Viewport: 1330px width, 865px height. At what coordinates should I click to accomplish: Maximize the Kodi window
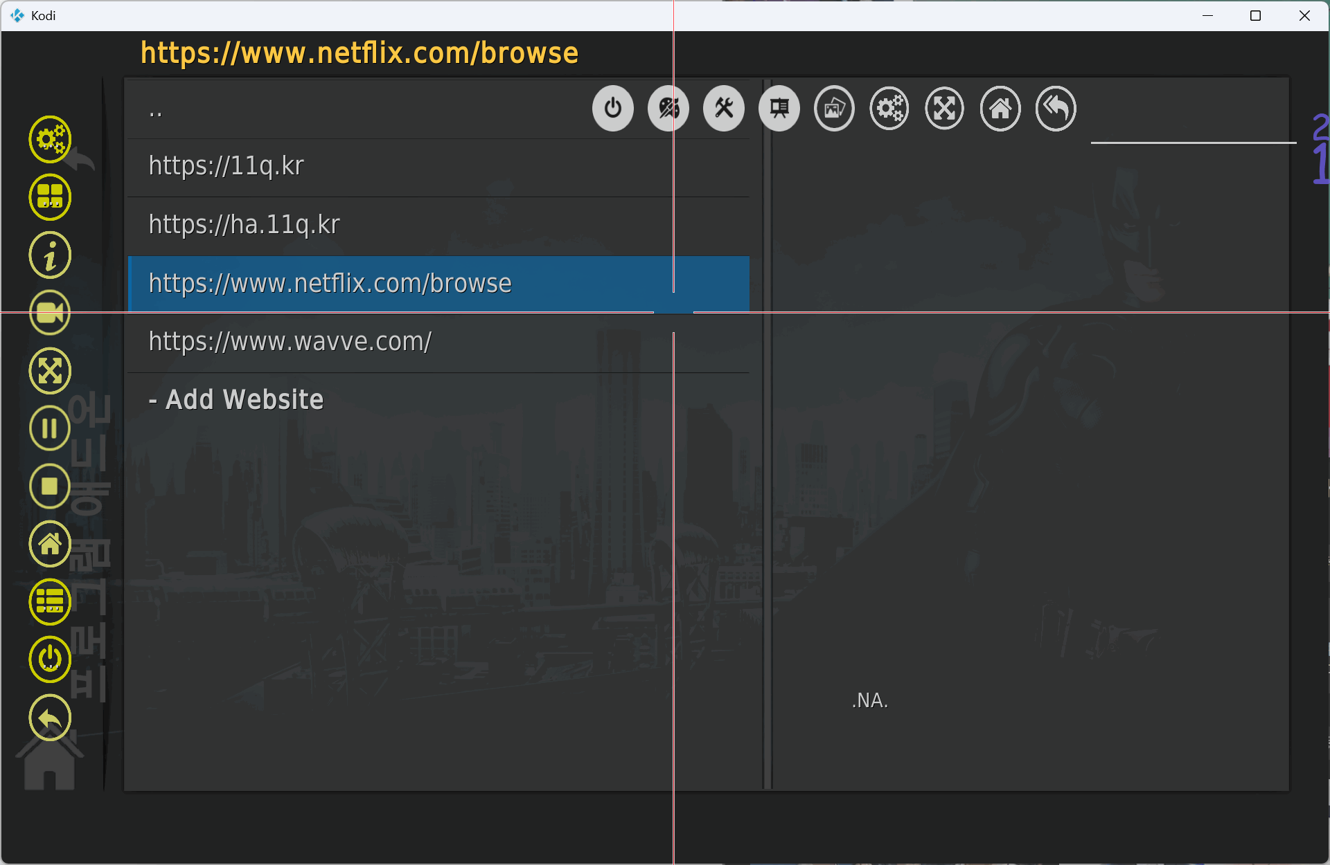(1255, 15)
